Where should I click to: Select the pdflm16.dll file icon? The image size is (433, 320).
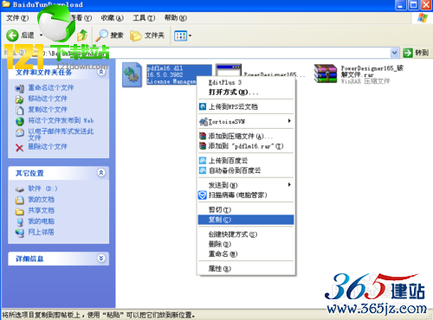pos(132,74)
